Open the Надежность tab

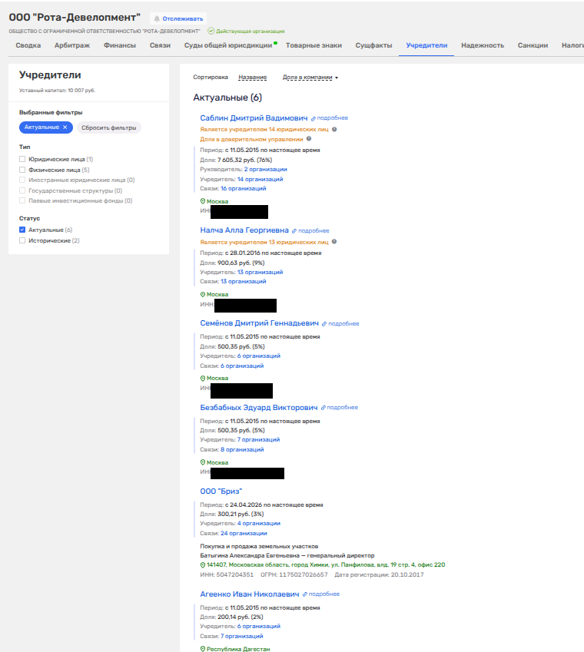483,45
